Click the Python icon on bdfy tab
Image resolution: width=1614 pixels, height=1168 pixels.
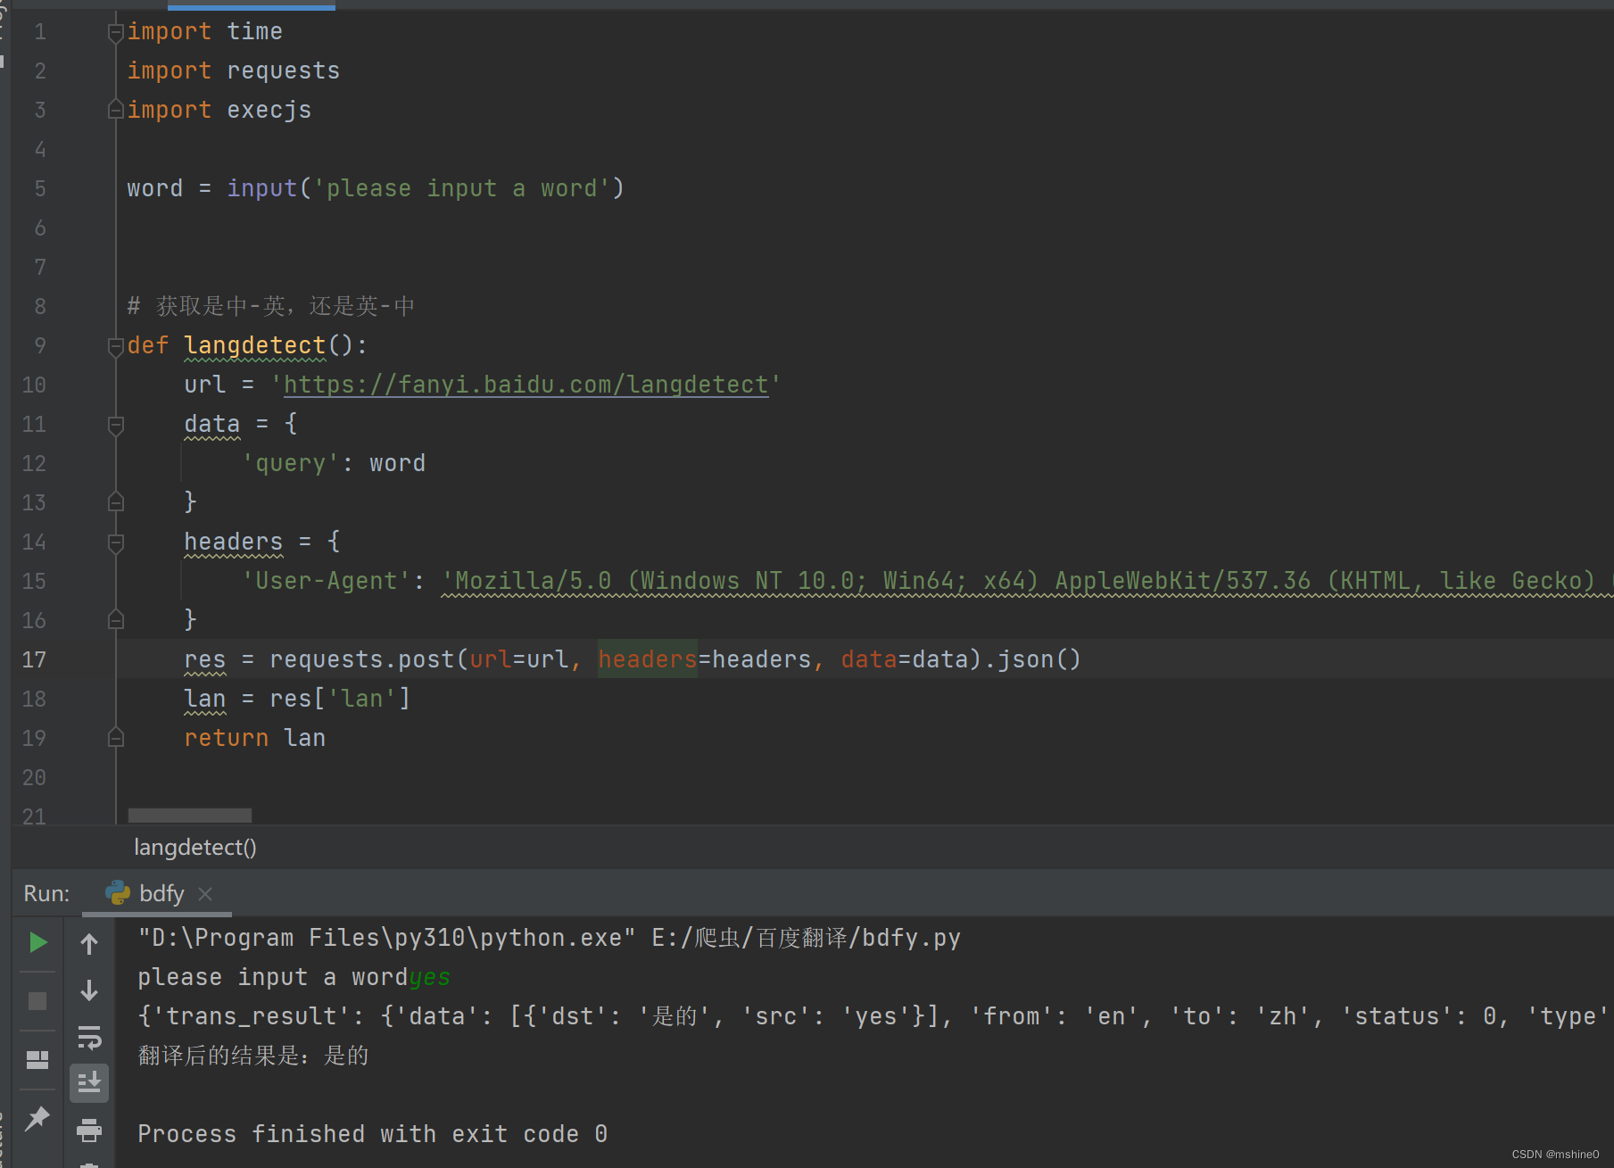[118, 893]
